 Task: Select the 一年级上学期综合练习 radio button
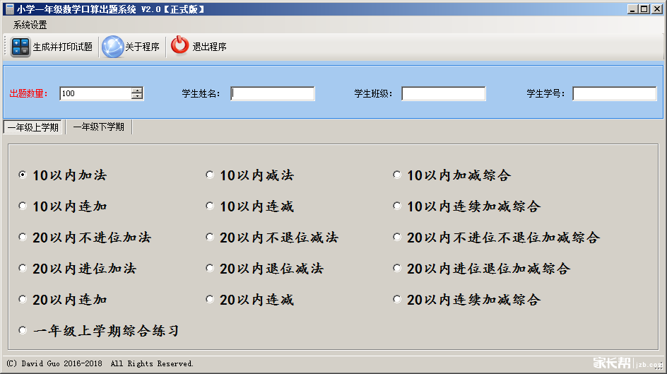(23, 330)
